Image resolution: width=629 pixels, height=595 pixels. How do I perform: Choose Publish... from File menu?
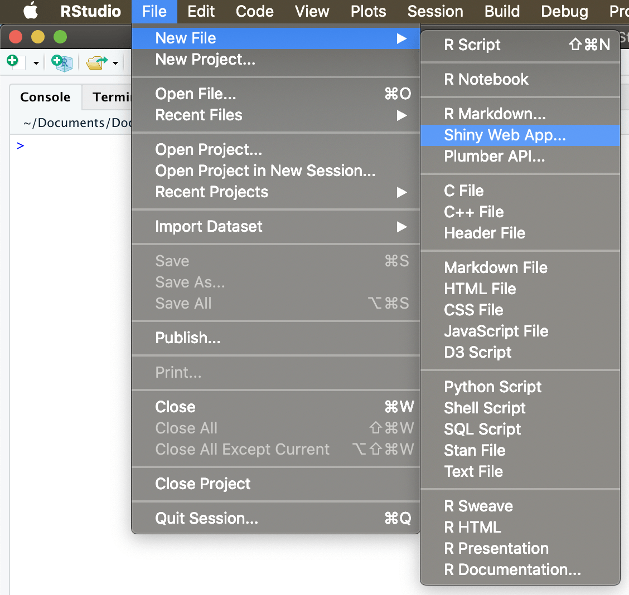275,338
